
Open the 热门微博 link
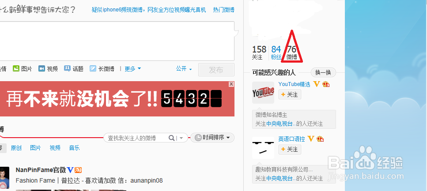coord(223,10)
